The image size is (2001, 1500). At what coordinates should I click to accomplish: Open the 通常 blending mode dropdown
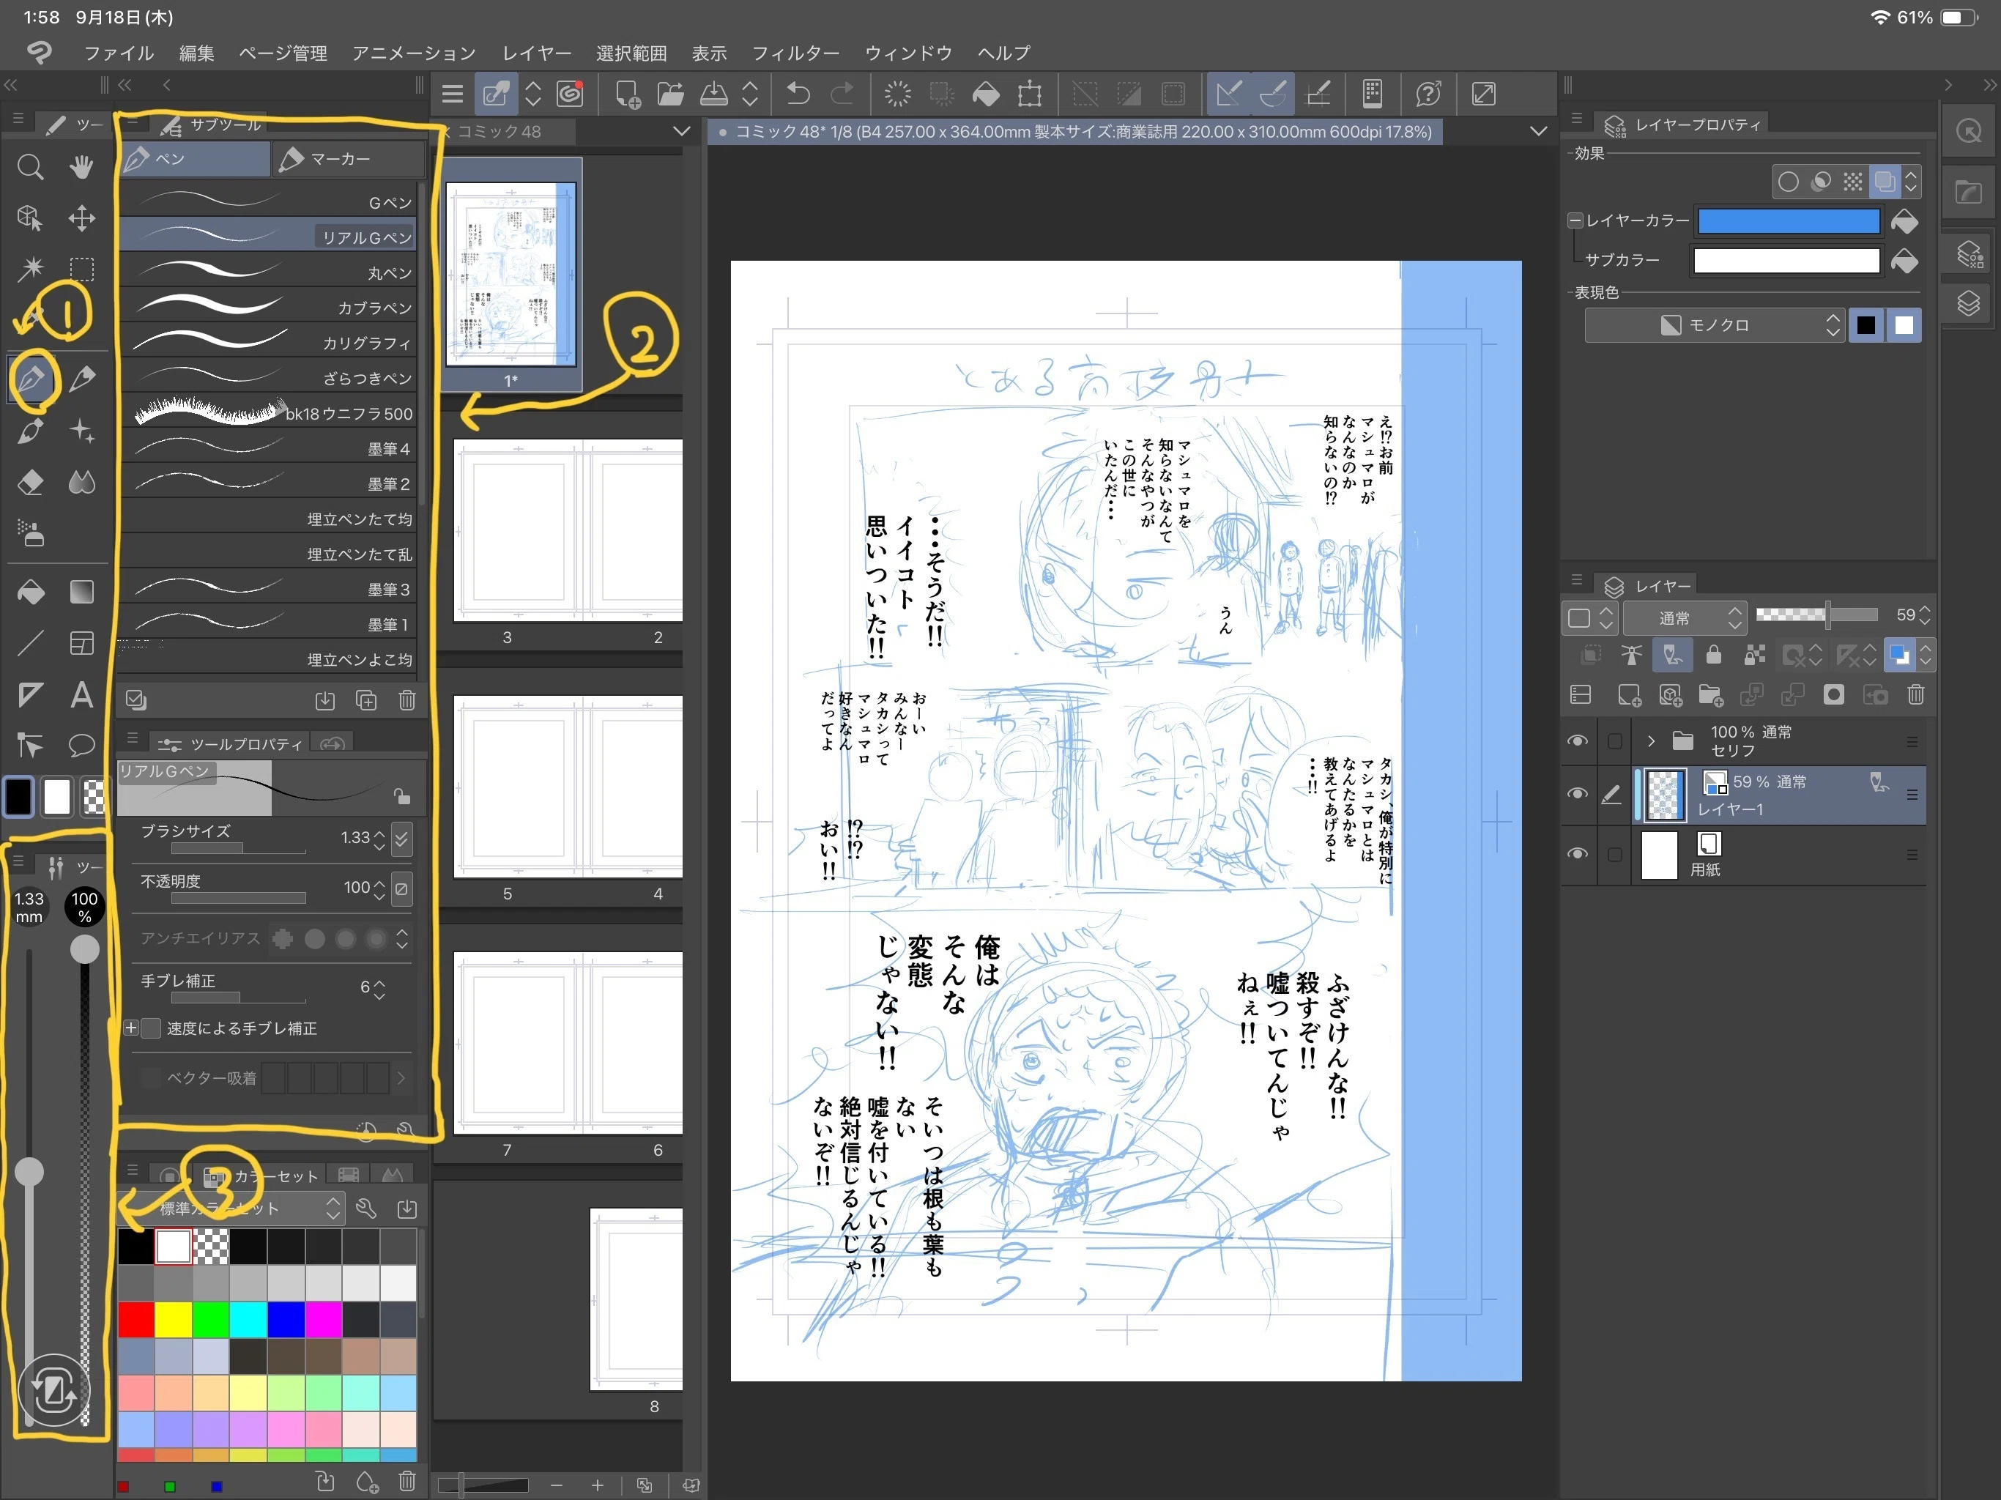pos(1683,618)
